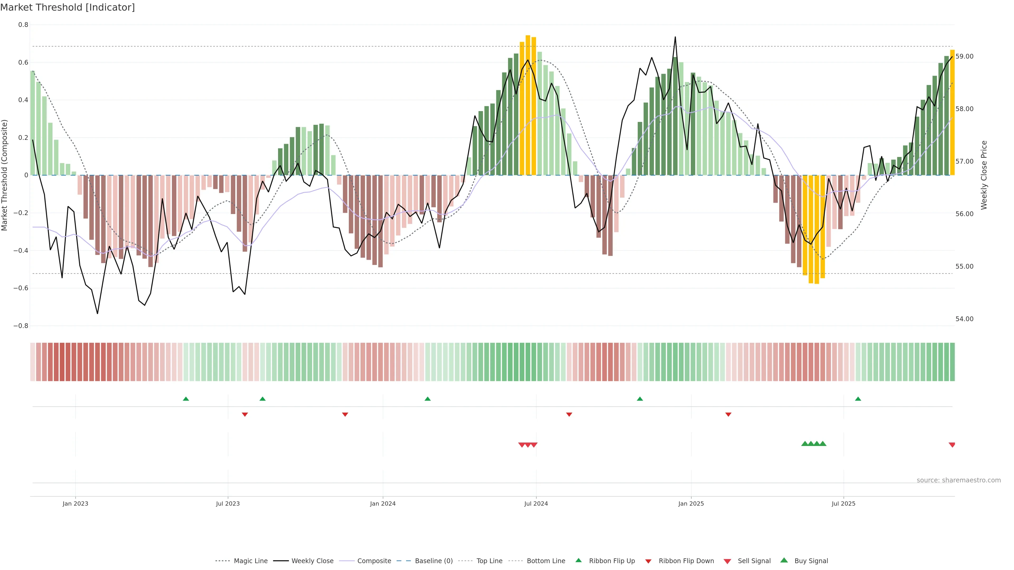
Task: Click the leftmost green Ribbon Flip Up marker
Action: 186,399
